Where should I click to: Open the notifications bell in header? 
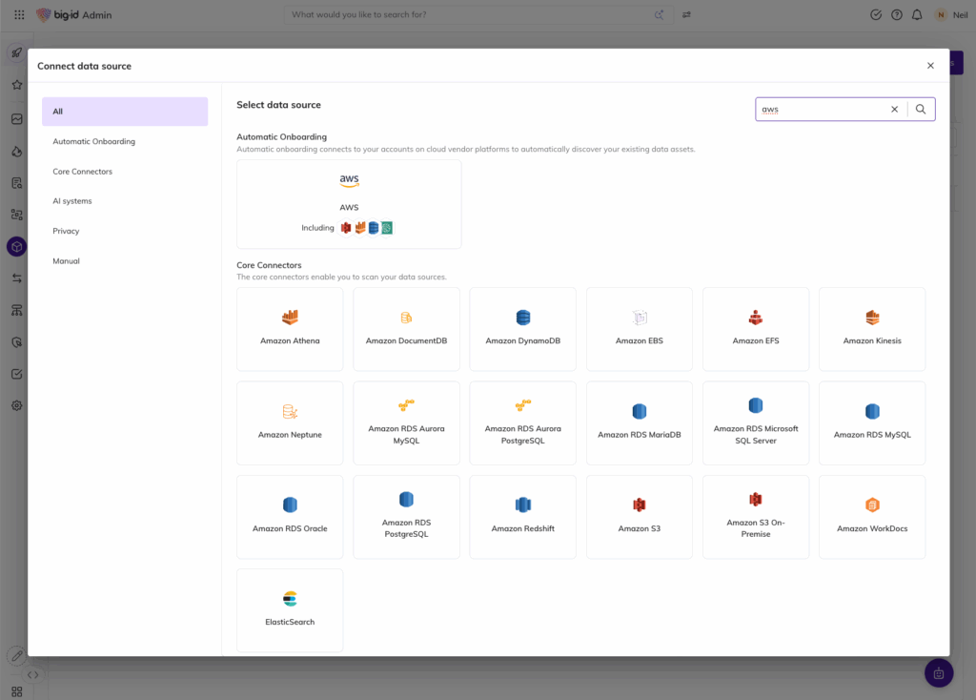(917, 14)
